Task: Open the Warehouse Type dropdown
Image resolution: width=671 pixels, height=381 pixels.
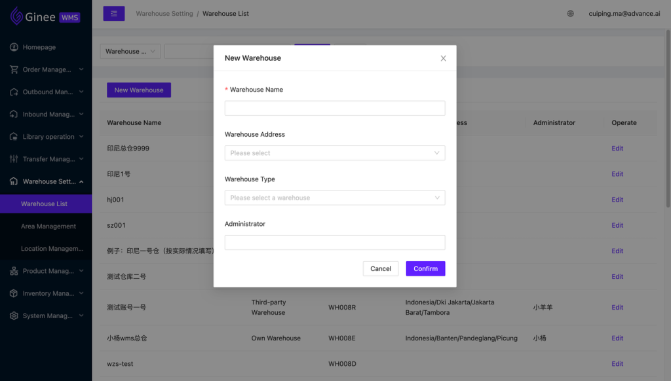Action: tap(334, 198)
